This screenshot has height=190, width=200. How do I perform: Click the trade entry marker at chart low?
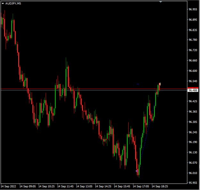pyautogui.click(x=137, y=171)
